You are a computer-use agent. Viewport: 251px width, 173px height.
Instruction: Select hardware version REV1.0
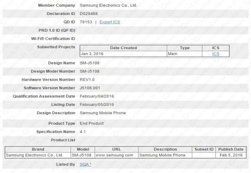click(x=87, y=80)
